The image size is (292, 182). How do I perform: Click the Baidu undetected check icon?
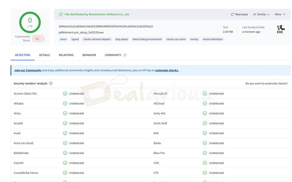(205, 143)
